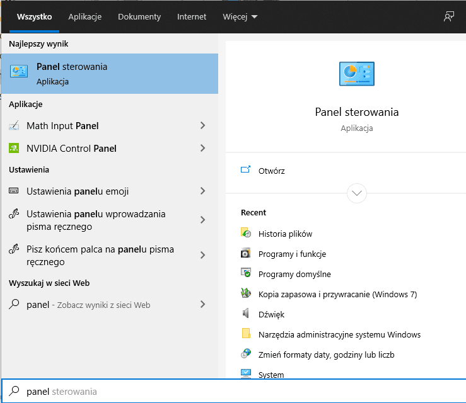Expand Ustawienia panelu wprowadzania pisma ręcznego arrow

pyautogui.click(x=202, y=220)
